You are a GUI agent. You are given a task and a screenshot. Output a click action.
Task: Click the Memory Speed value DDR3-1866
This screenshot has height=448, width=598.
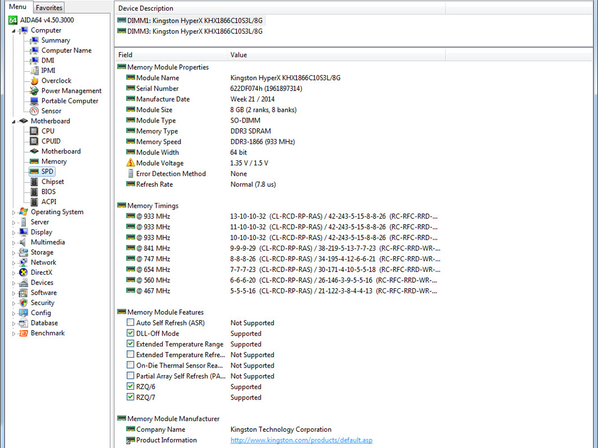pyautogui.click(x=262, y=142)
